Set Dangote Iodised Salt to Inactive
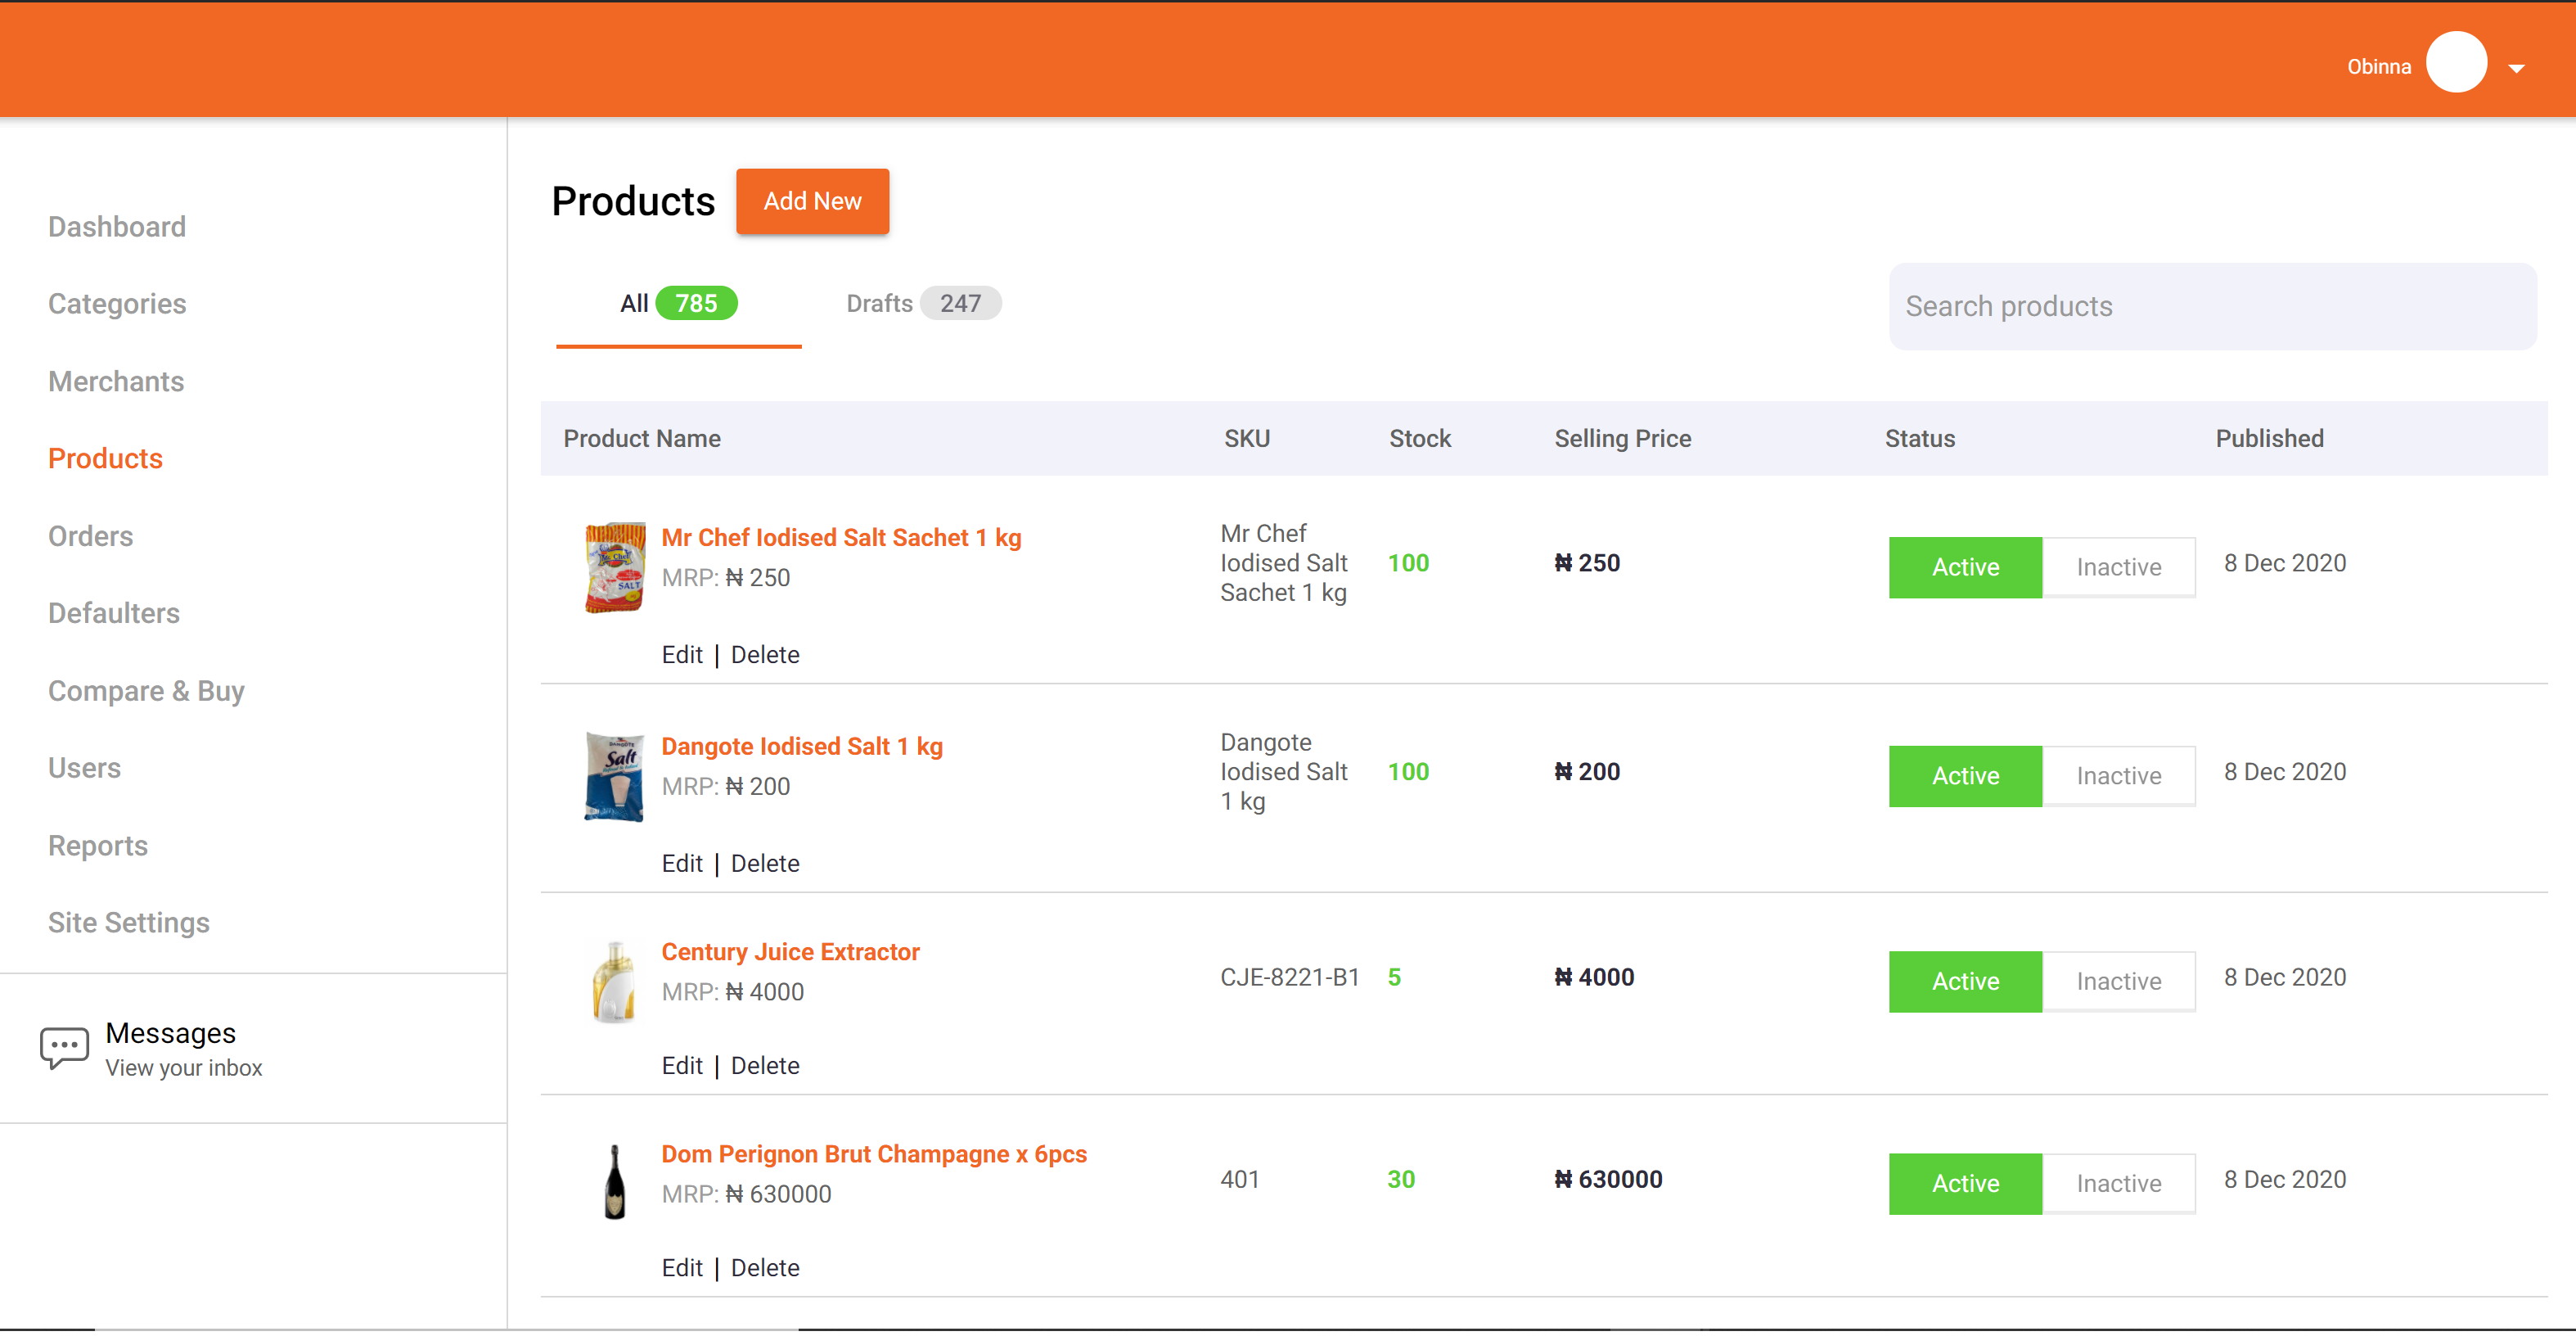This screenshot has height=1336, width=2576. click(2118, 775)
